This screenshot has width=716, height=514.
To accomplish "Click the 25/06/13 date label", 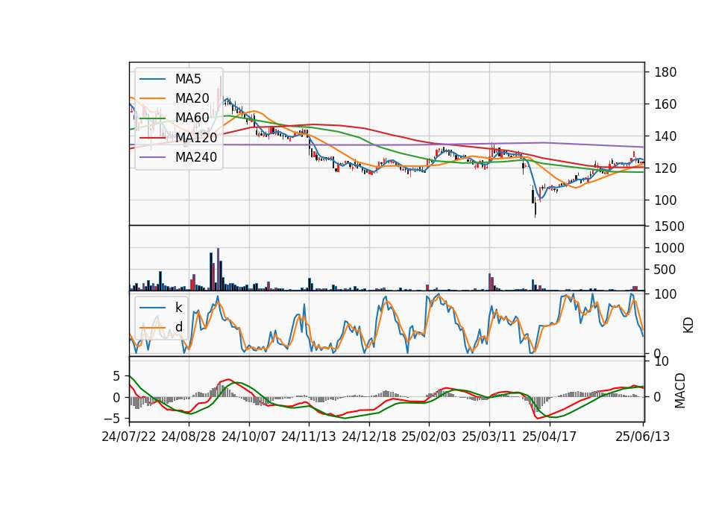I will [642, 437].
